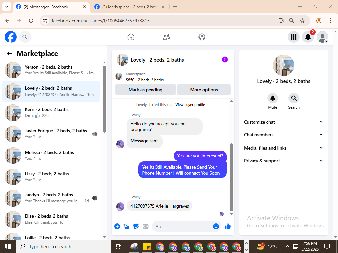Open Kerri 2 beds, 2 baths chat

tap(51, 113)
